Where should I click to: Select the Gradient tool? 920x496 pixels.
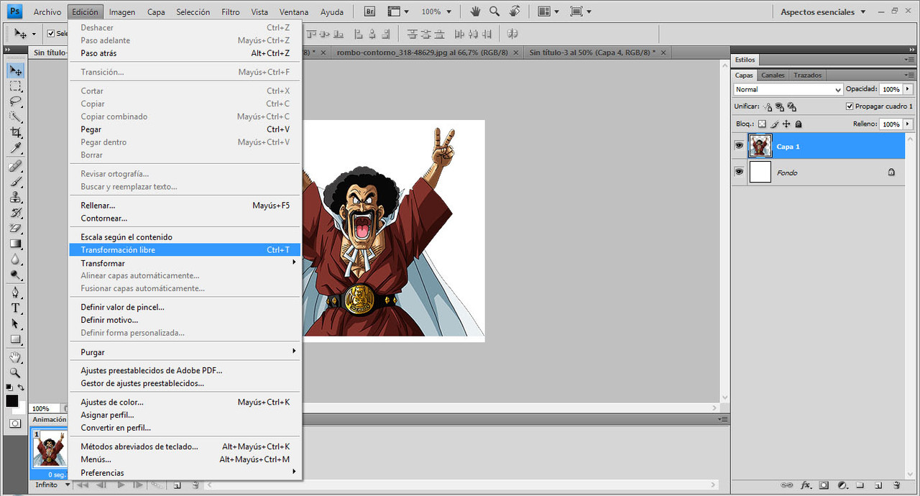[x=15, y=244]
